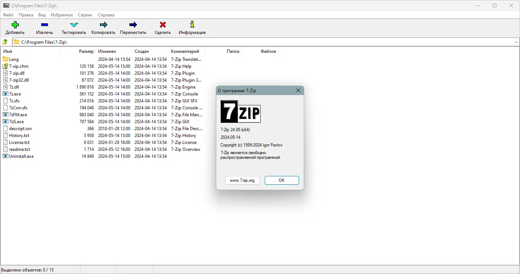The height and width of the screenshot is (274, 520).
Task: Click the 7zG.exe application icon
Action: click(x=5, y=121)
